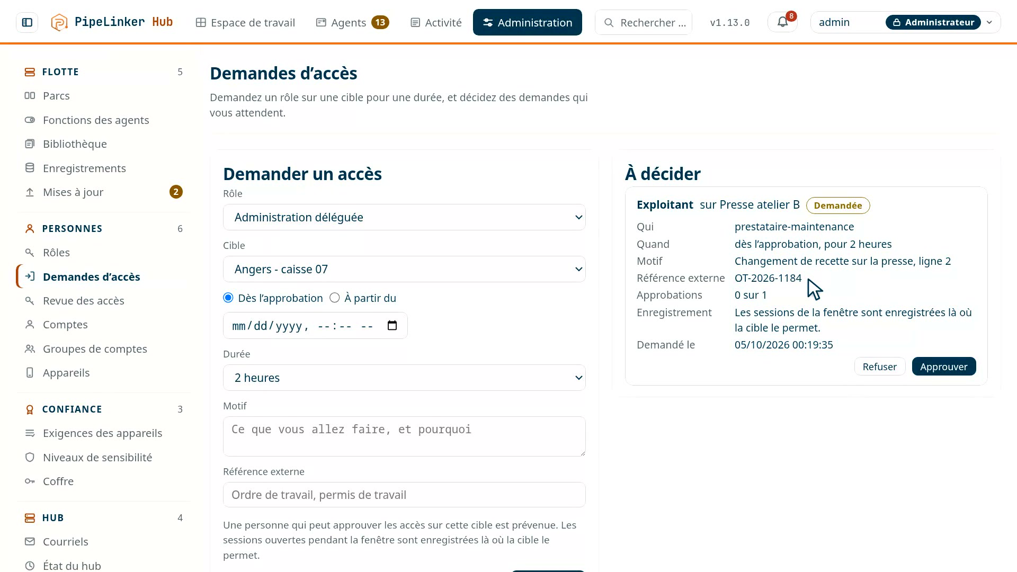
Task: Select the Administration tab
Action: click(528, 22)
